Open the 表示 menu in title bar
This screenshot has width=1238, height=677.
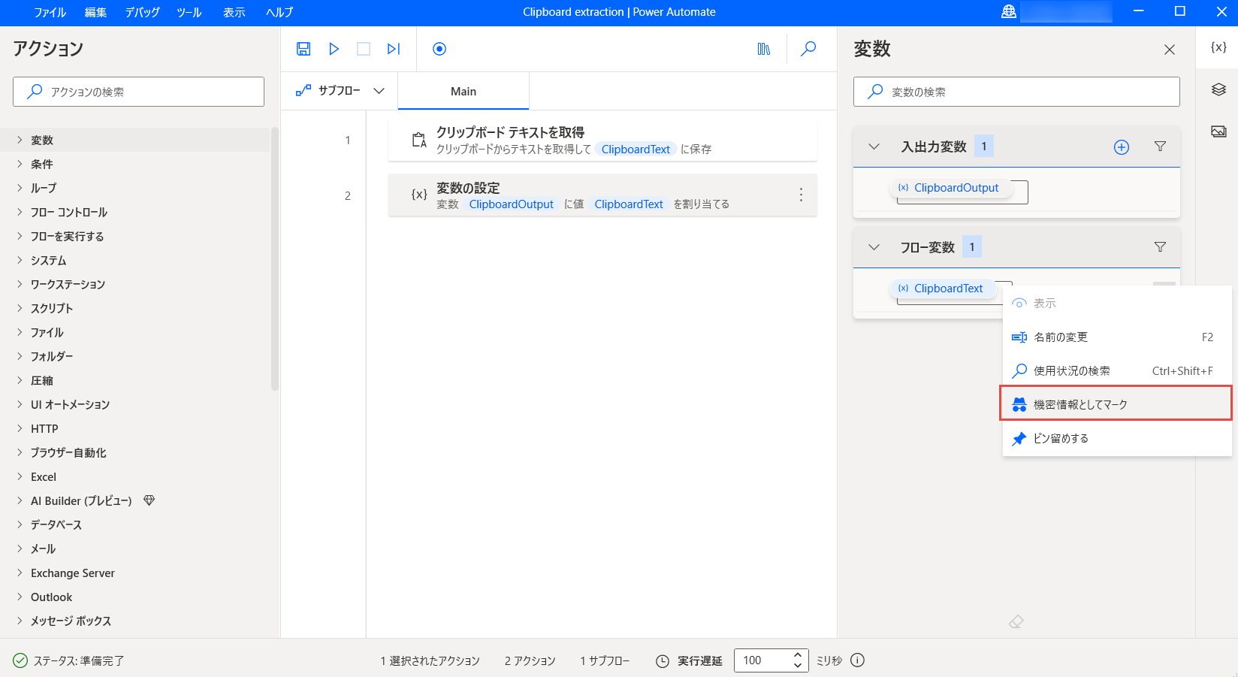click(234, 12)
